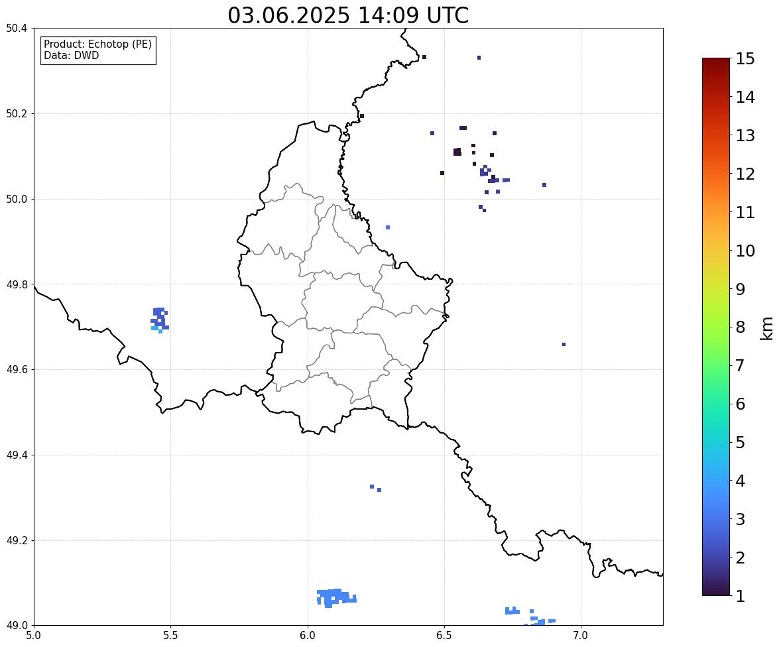Click the x-axis label "6.0"
Viewport: 781px width, 647px height.
(308, 636)
